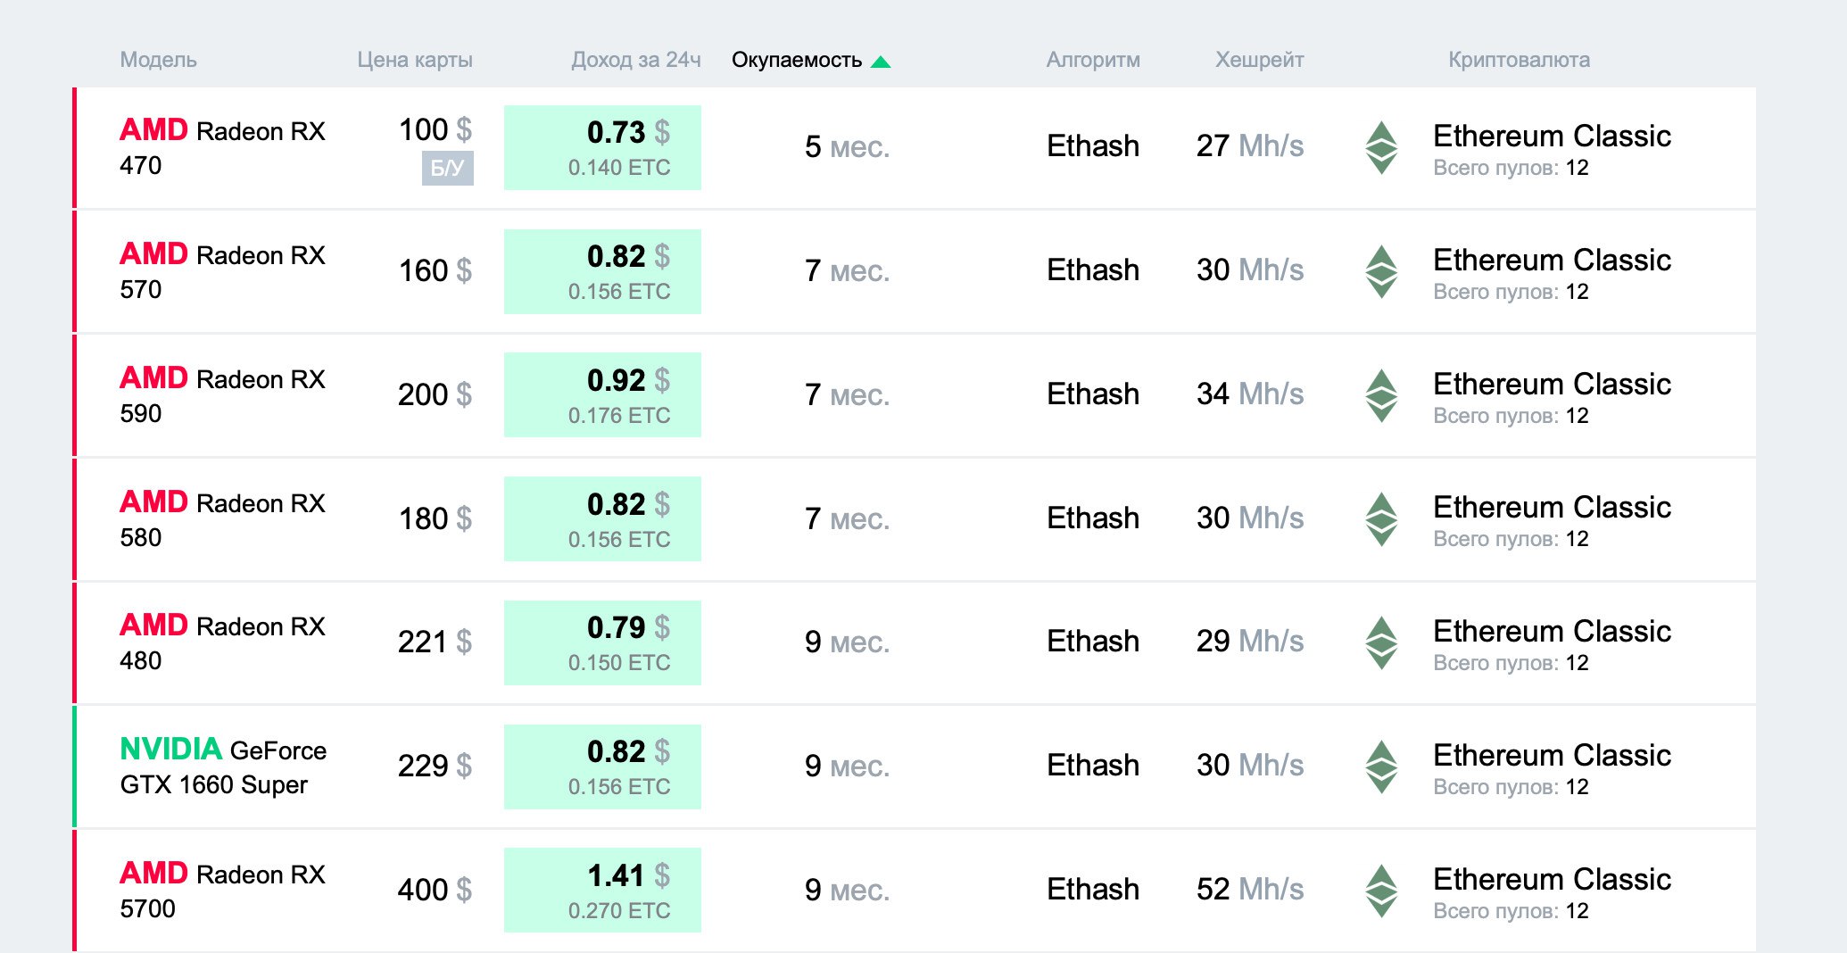Open NVIDIA GeForce GTX 1660 Super link
Screen dimensions: 1847x953
222,766
